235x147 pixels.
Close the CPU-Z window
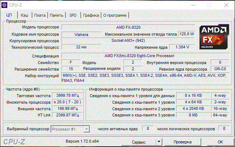(x=226, y=5)
